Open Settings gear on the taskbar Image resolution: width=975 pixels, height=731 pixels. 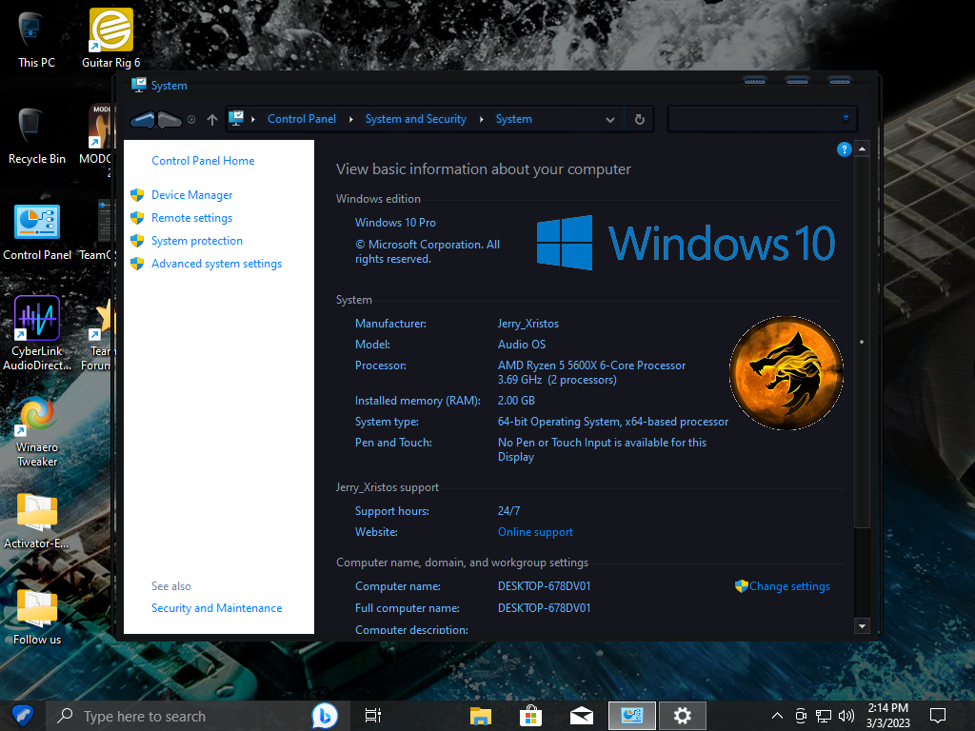coord(682,716)
